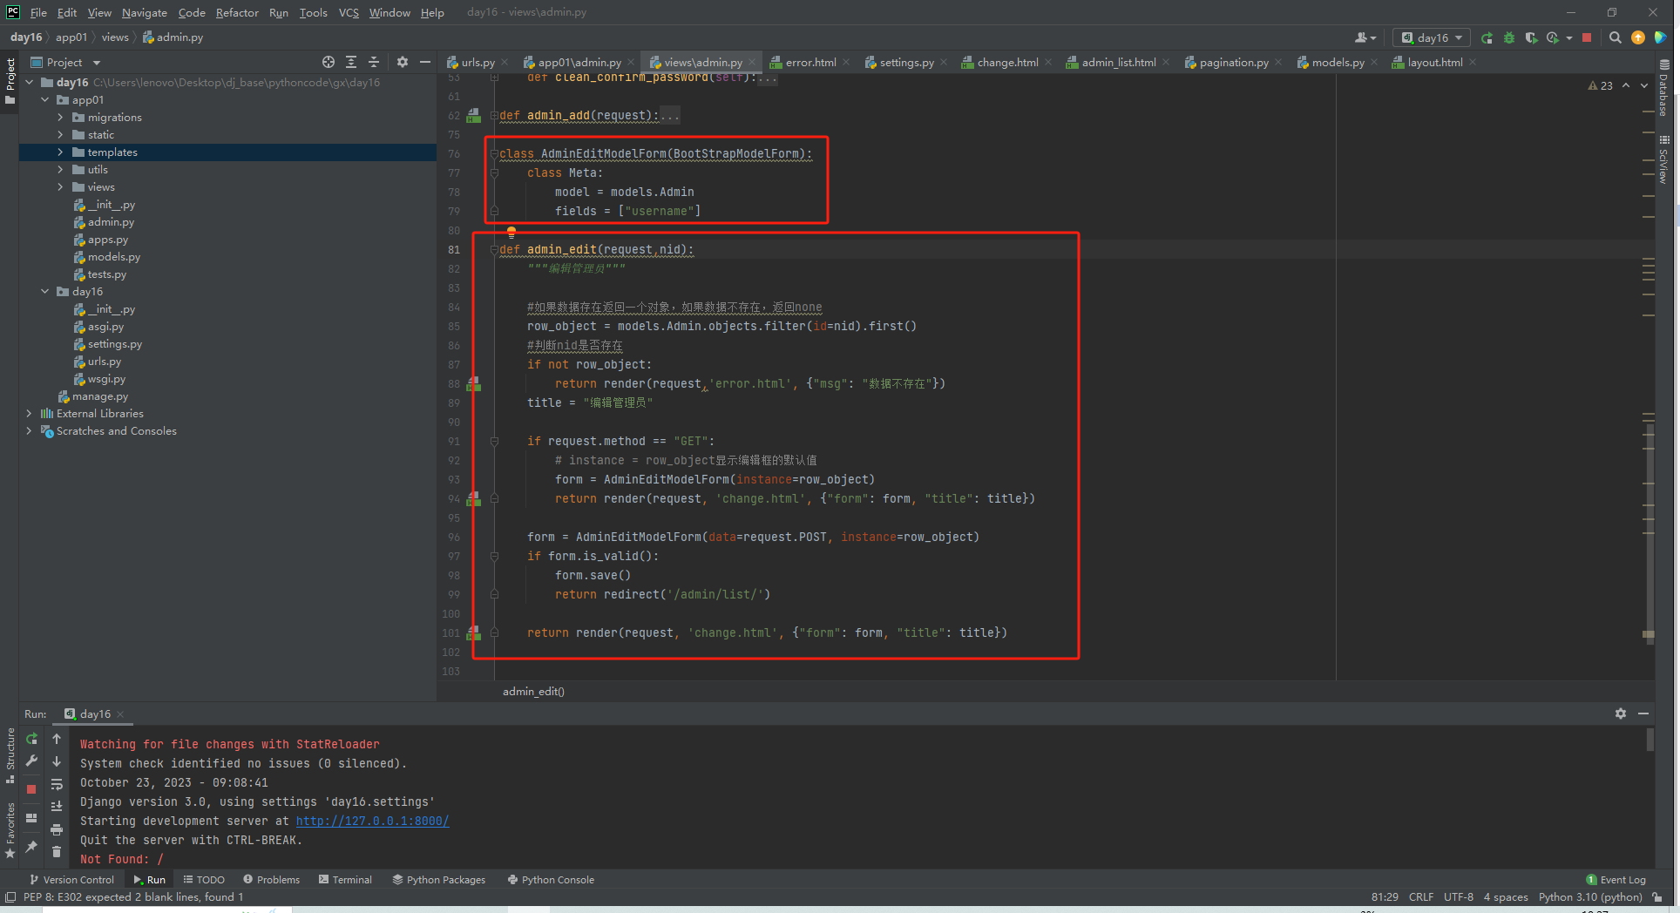Click the Debug bug icon in toolbar
Screen dimensions: 1680x913
point(1509,37)
